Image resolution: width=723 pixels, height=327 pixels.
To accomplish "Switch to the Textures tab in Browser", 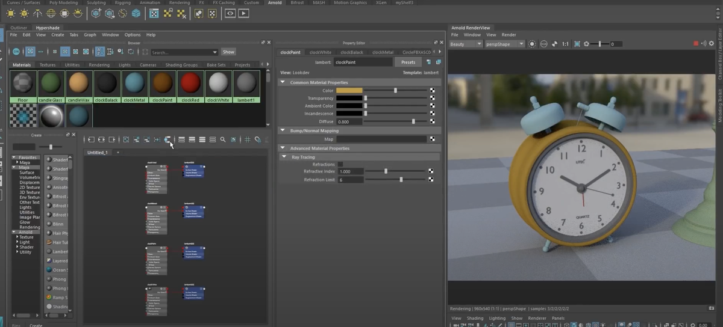I will coord(48,65).
